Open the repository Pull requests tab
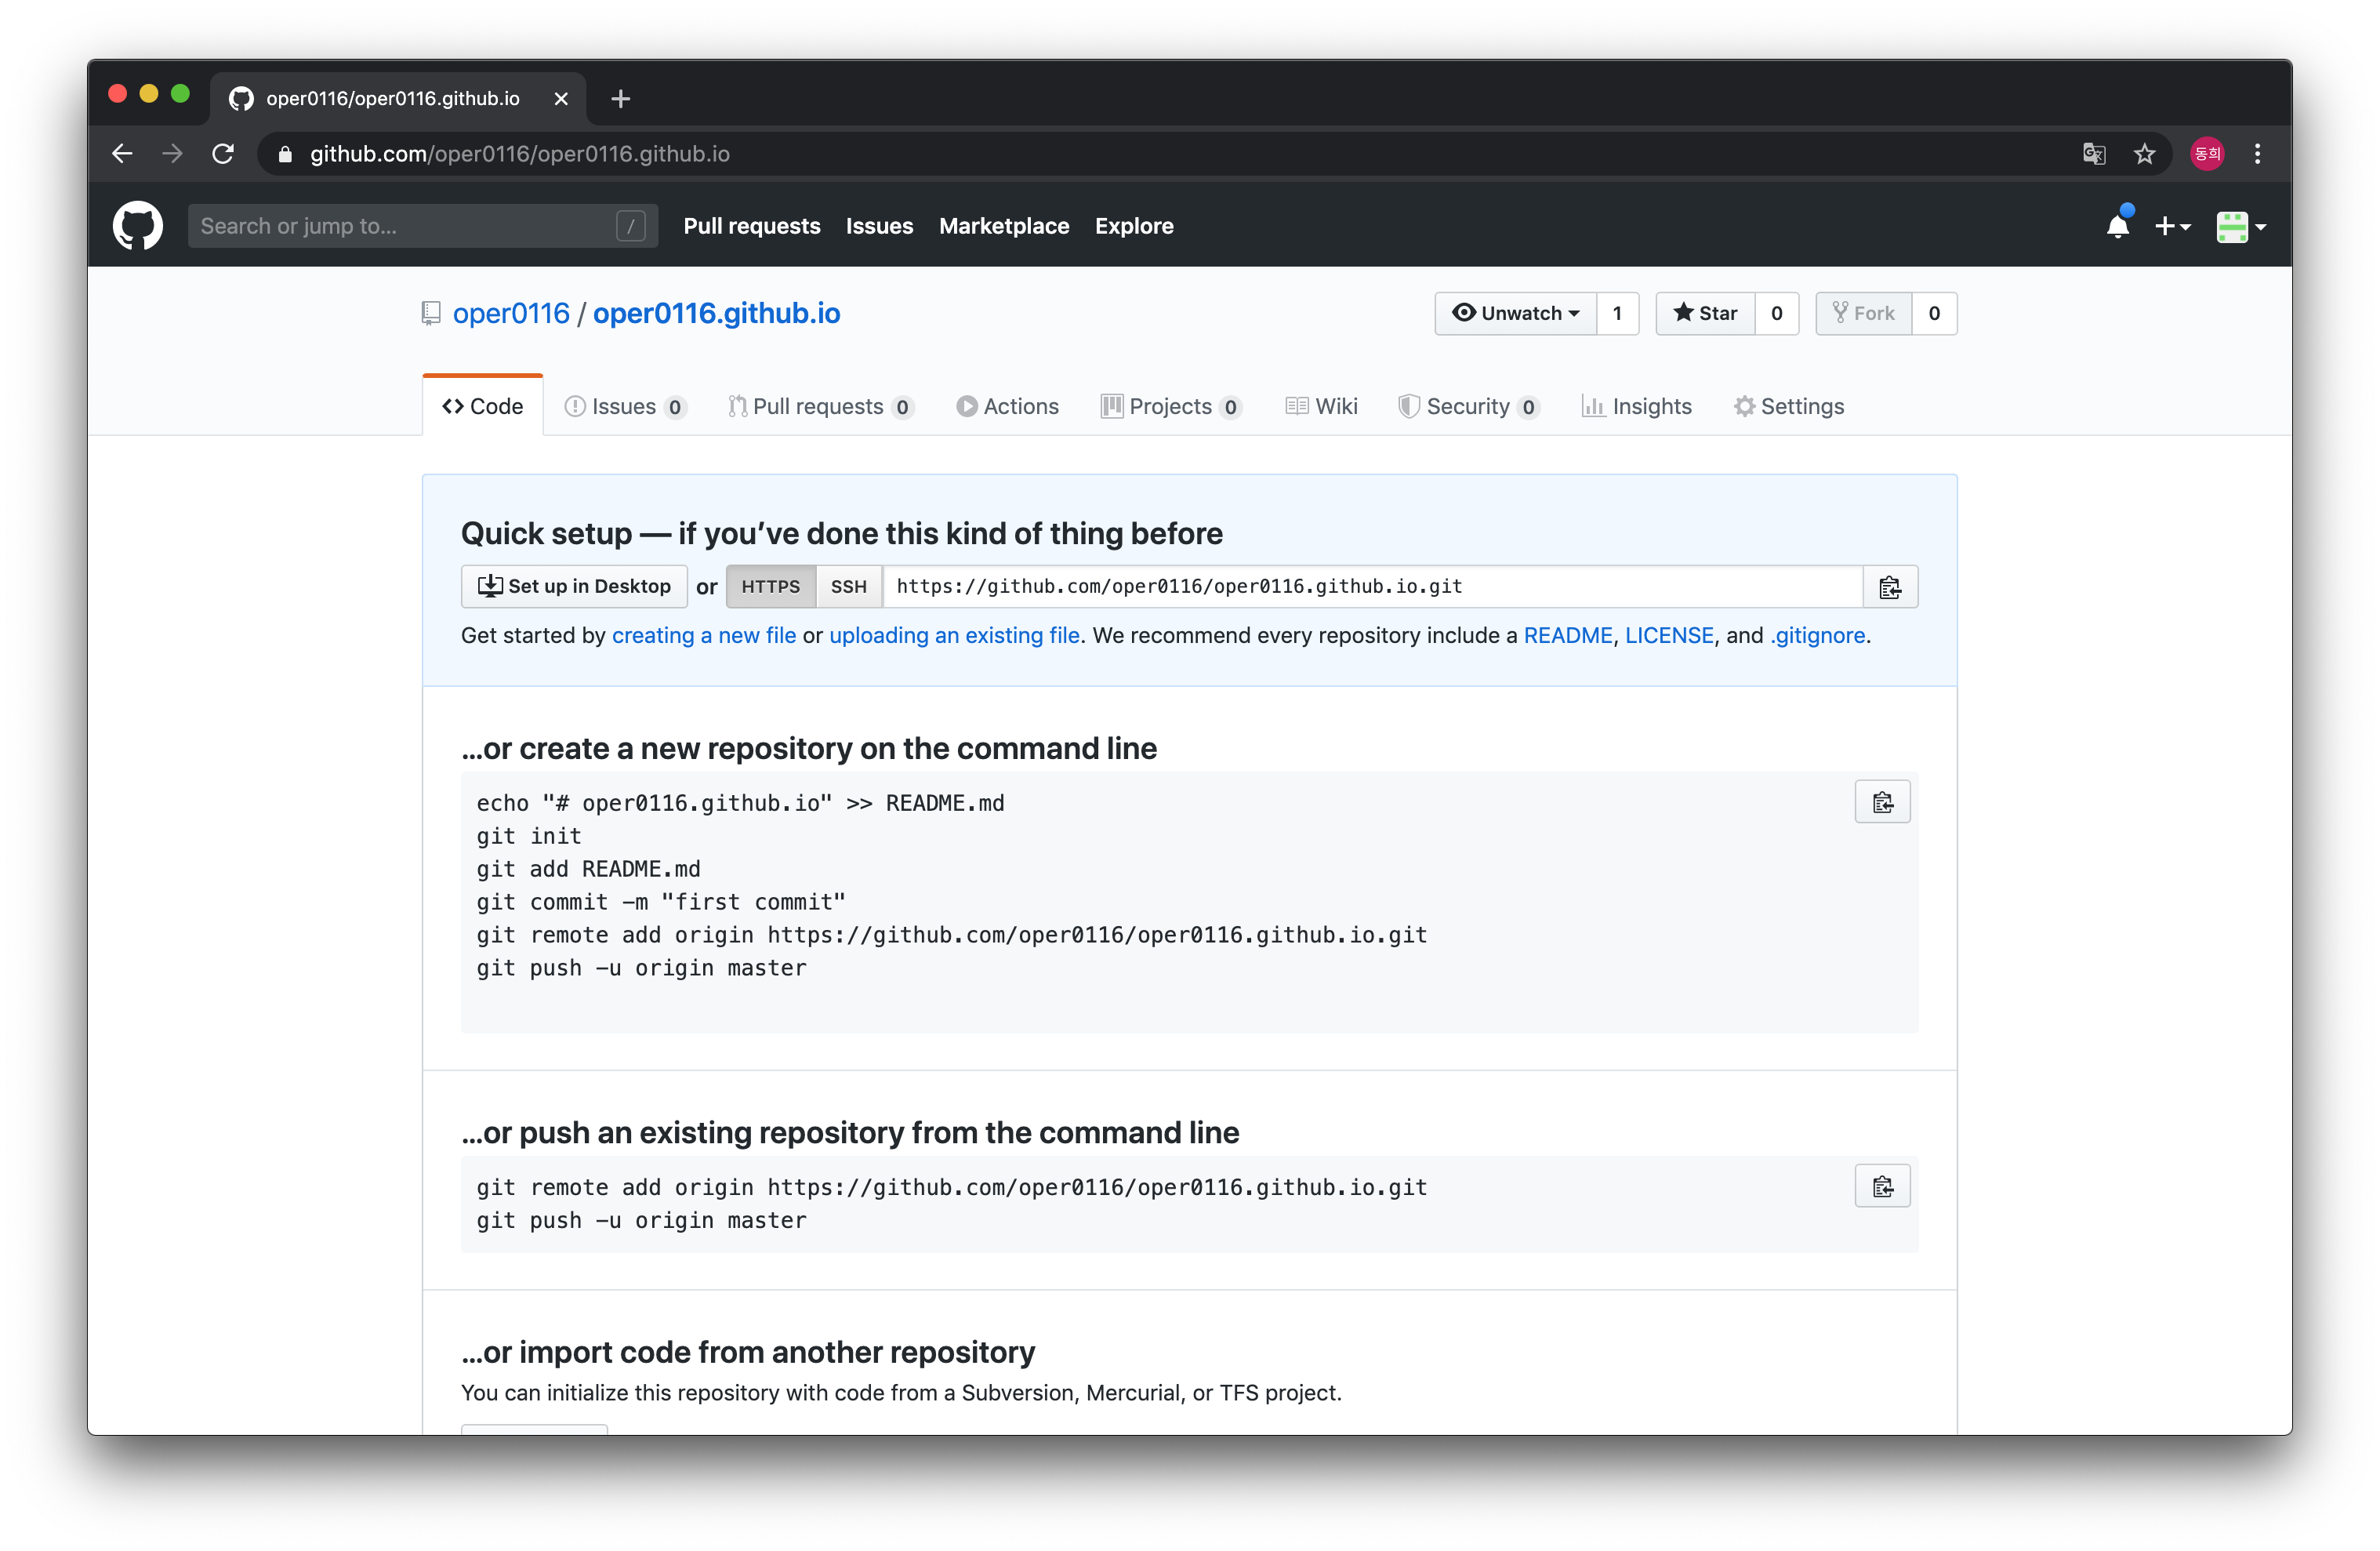This screenshot has height=1551, width=2380. pyautogui.click(x=821, y=407)
